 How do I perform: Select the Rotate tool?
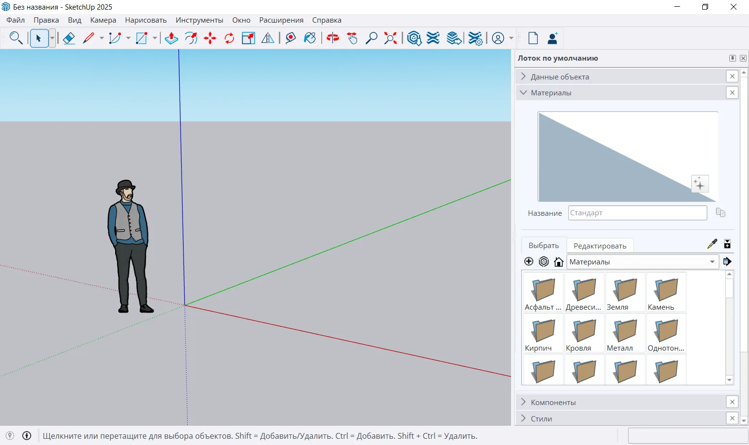(229, 38)
